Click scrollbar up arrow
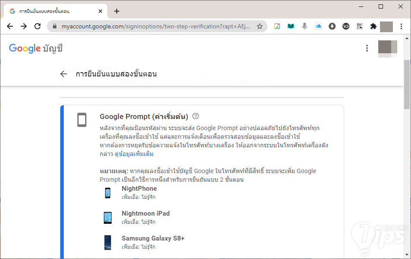Screen dimensions: 411x259 click(407, 38)
